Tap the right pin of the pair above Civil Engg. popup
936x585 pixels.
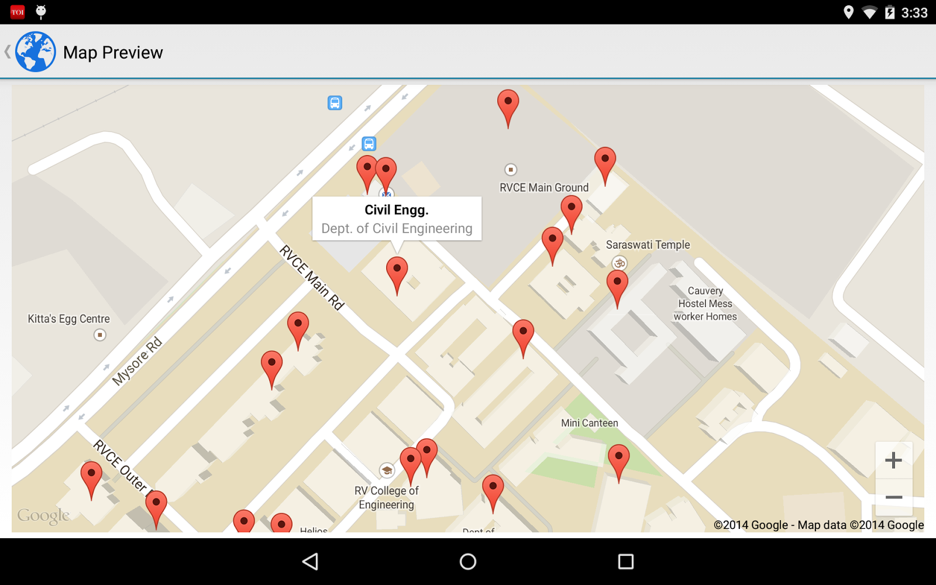click(386, 176)
